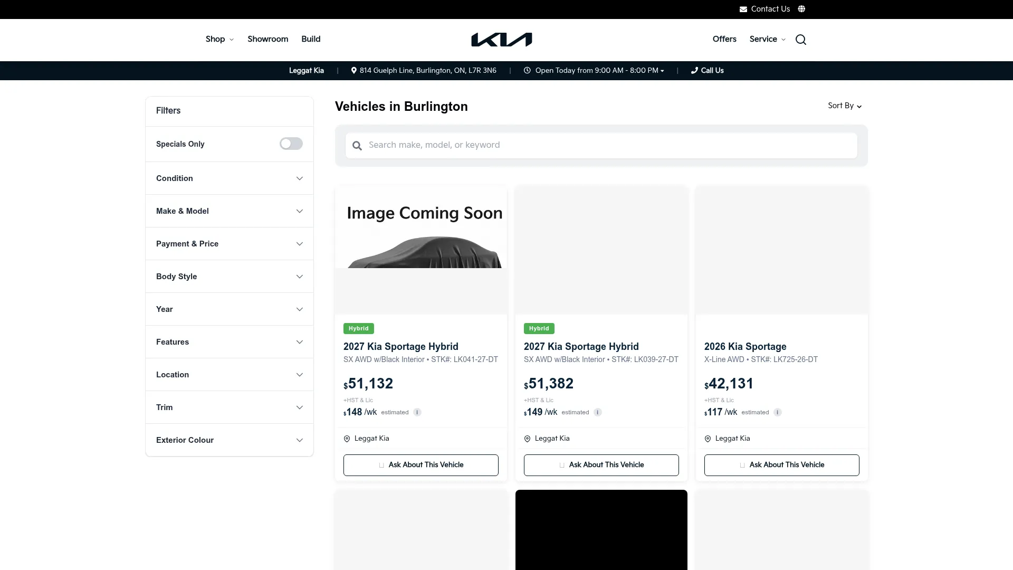Ask about vehicle STK# LK039-27-DT
Image resolution: width=1013 pixels, height=570 pixels.
[601, 465]
